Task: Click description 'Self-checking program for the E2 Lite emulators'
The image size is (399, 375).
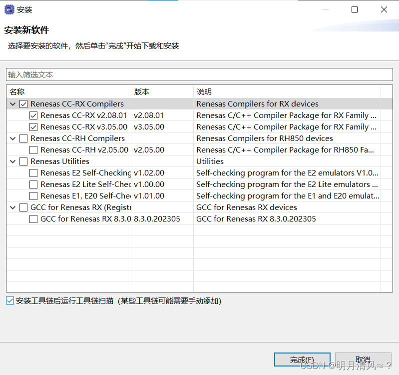Action: click(287, 184)
